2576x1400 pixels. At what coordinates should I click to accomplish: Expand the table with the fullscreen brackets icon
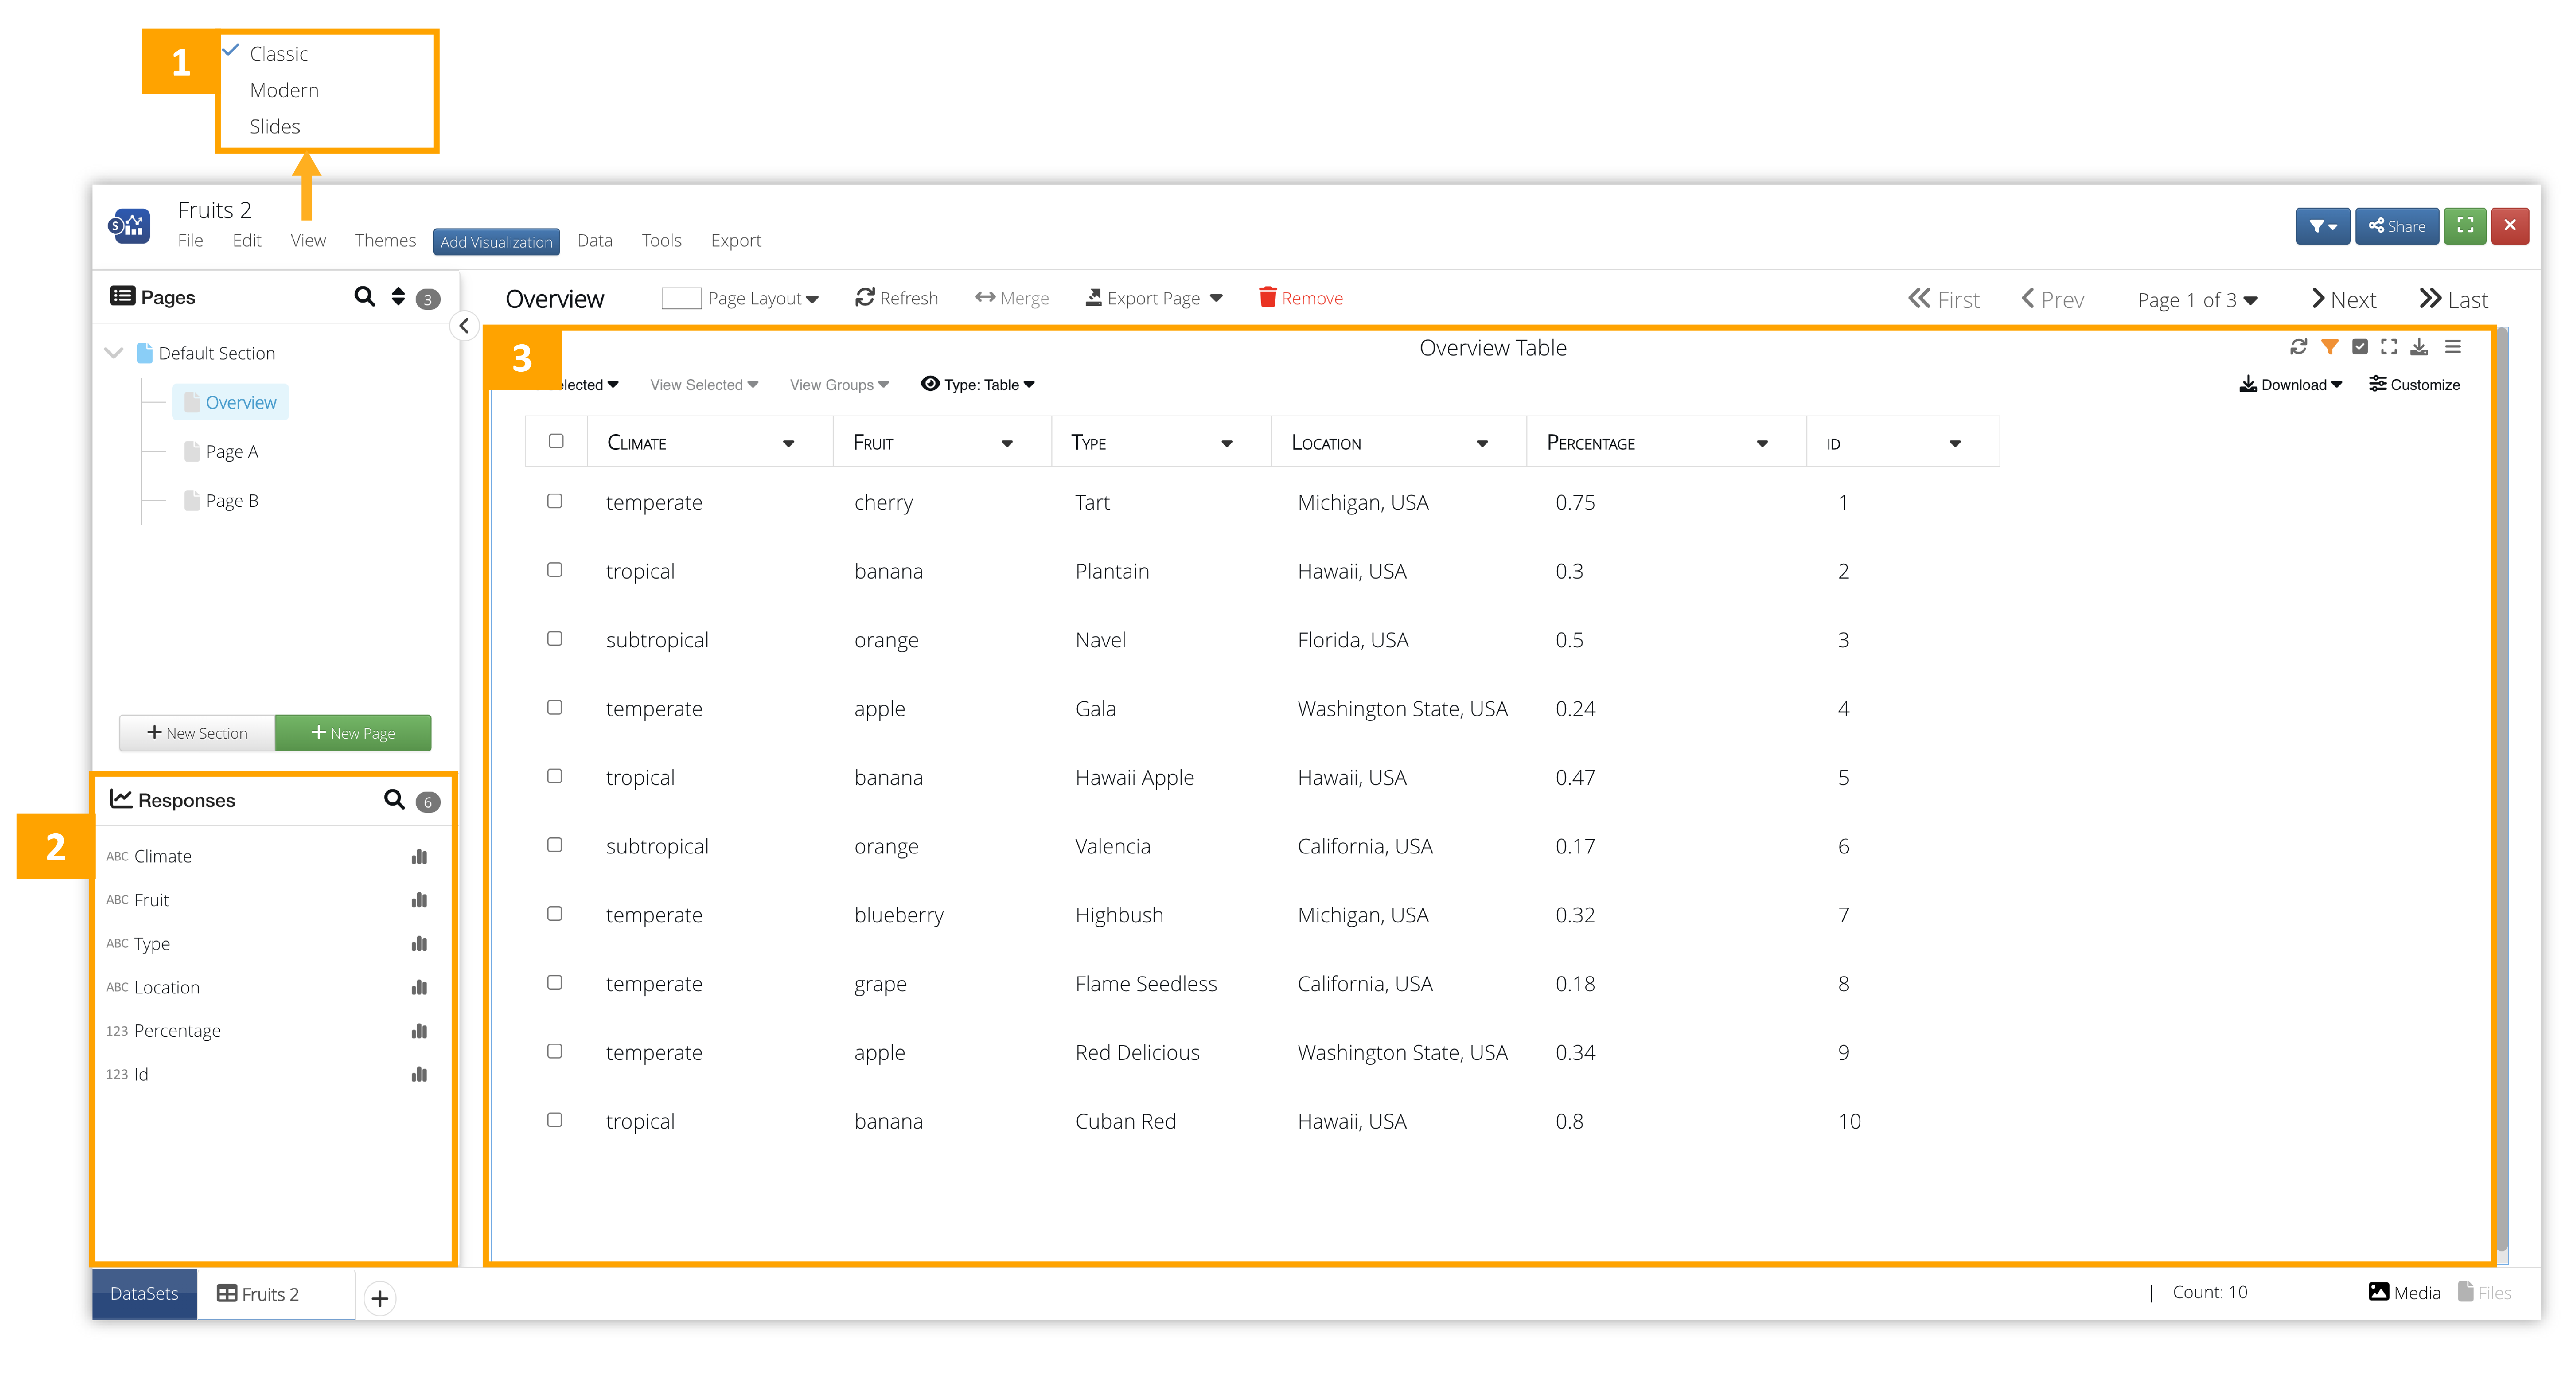click(x=2389, y=347)
